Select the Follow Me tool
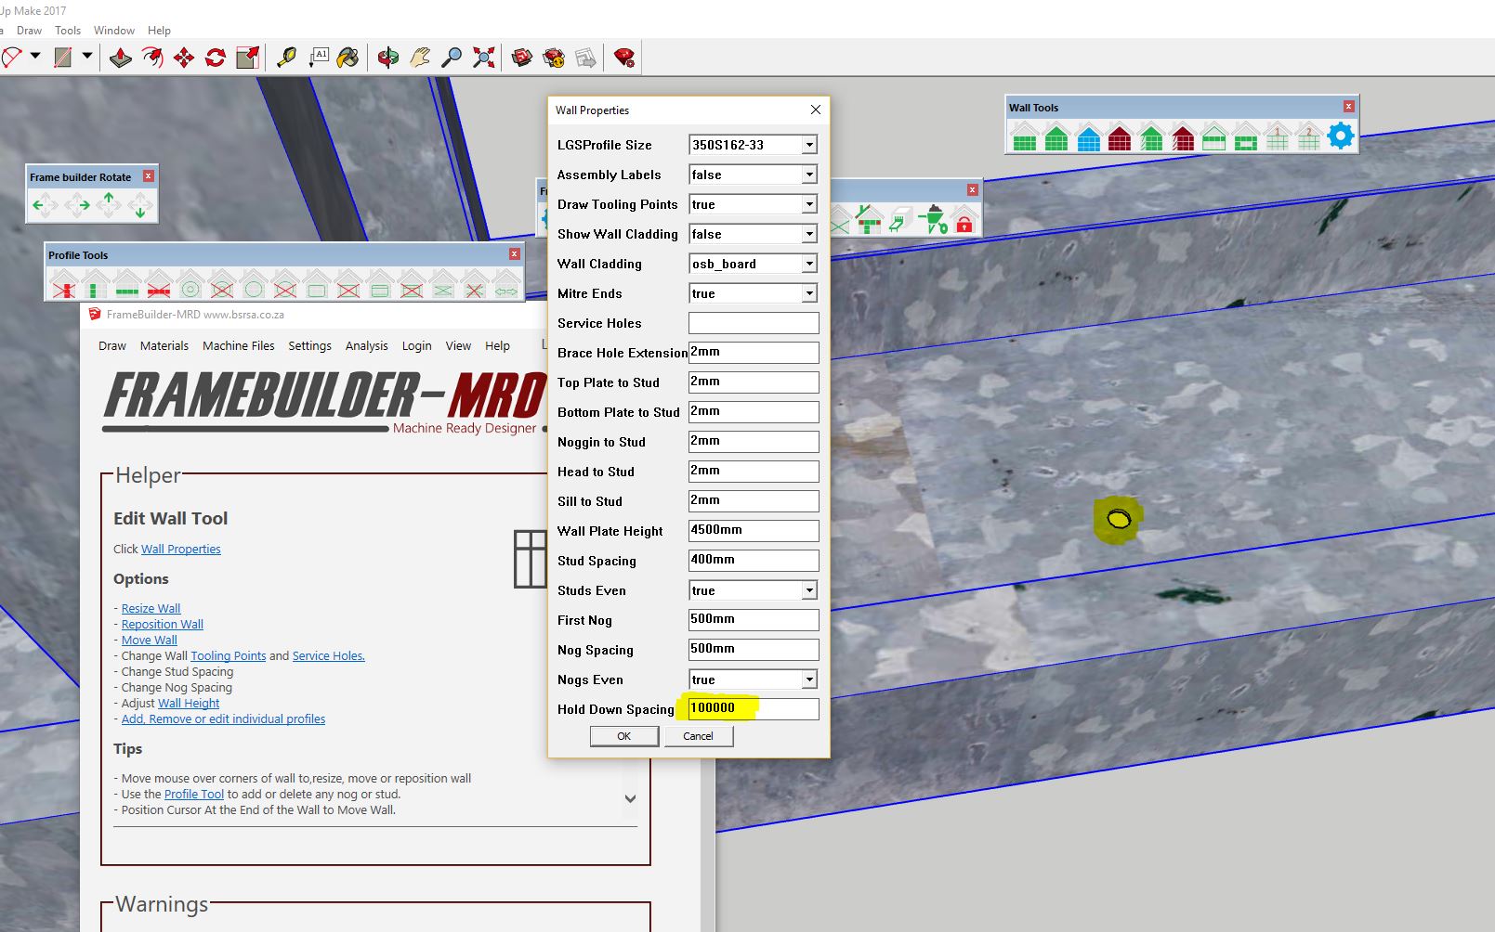Screen dimensions: 1495x932 point(152,58)
